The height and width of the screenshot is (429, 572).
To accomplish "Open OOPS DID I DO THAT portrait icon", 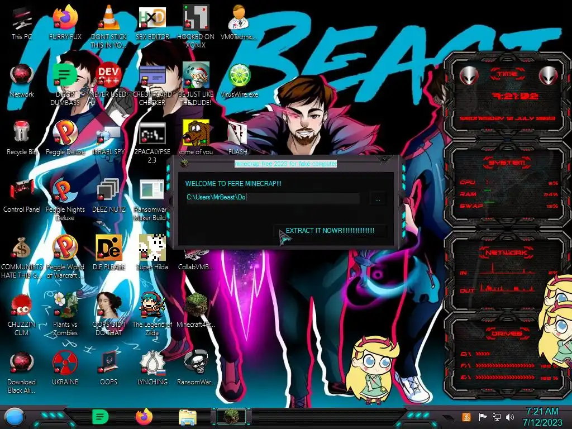I will pos(109,315).
